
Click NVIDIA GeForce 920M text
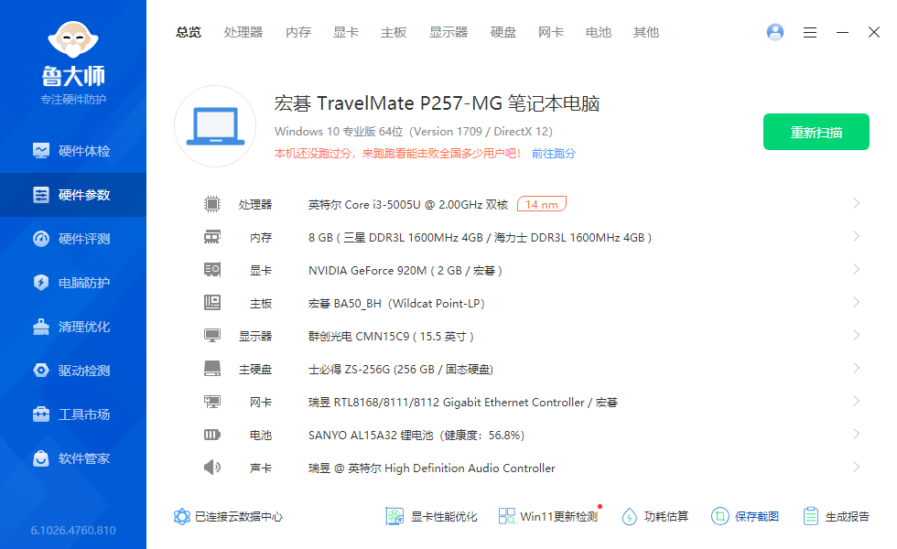(405, 271)
